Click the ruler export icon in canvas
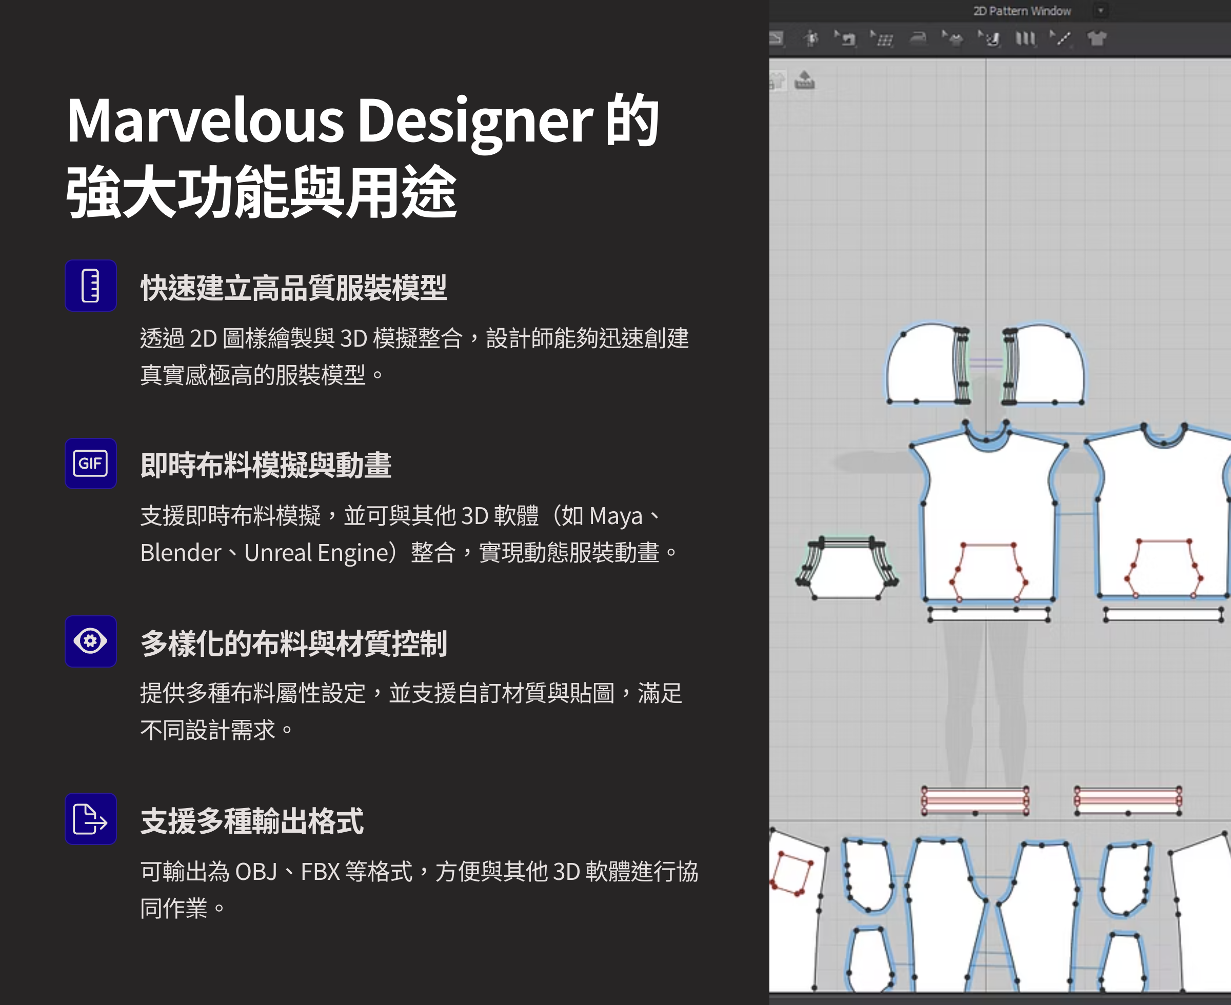This screenshot has height=1005, width=1231. [x=804, y=80]
